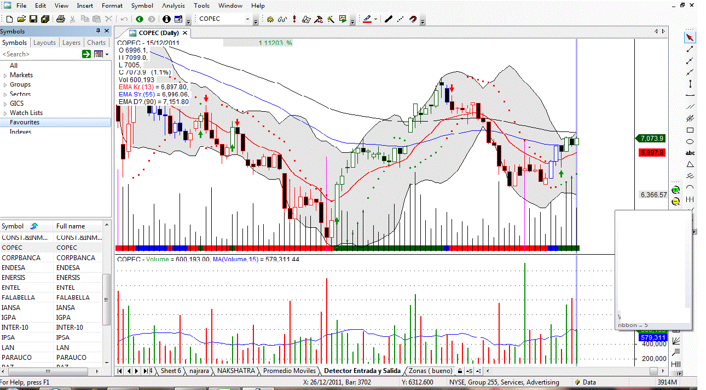The image size is (706, 390).
Task: Switch to the Charts tab
Action: [x=96, y=43]
